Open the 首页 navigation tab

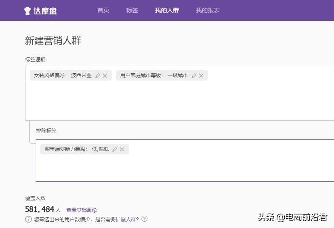click(103, 10)
